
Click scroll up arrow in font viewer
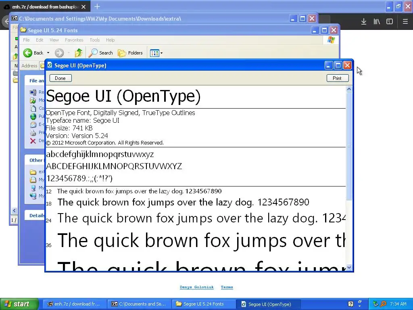(x=349, y=89)
